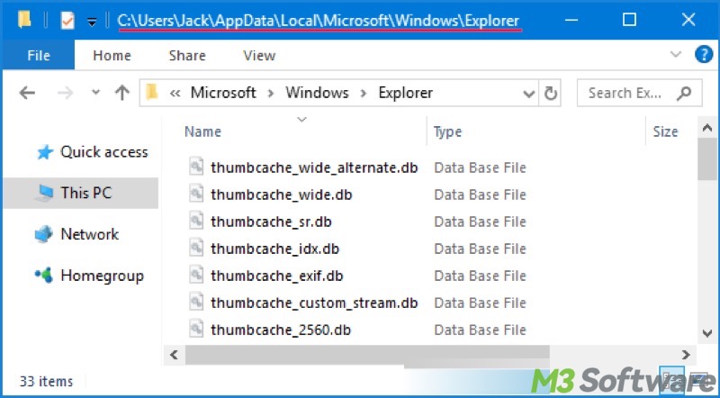720x398 pixels.
Task: Click the address bar folder icon
Action: (152, 93)
